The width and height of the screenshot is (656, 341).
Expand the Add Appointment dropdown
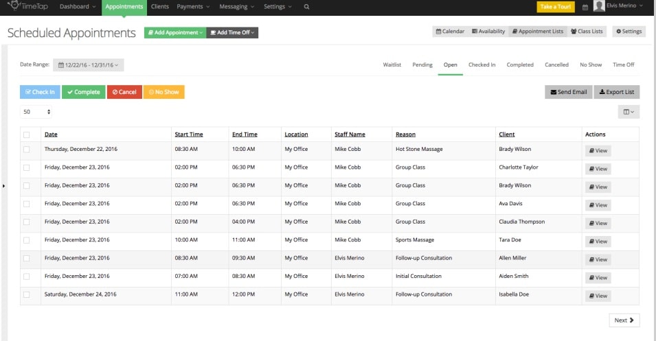175,33
